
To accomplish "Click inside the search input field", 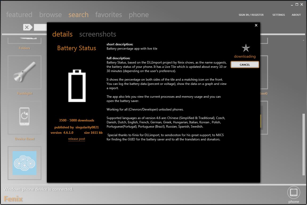I will 40,27.
